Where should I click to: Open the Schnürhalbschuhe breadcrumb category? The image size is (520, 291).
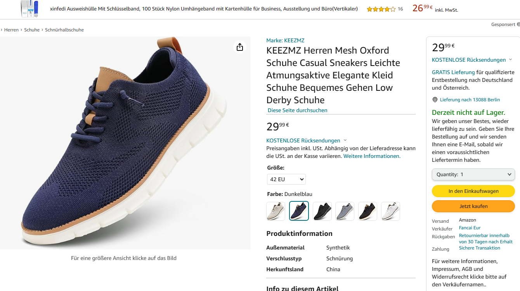(64, 30)
